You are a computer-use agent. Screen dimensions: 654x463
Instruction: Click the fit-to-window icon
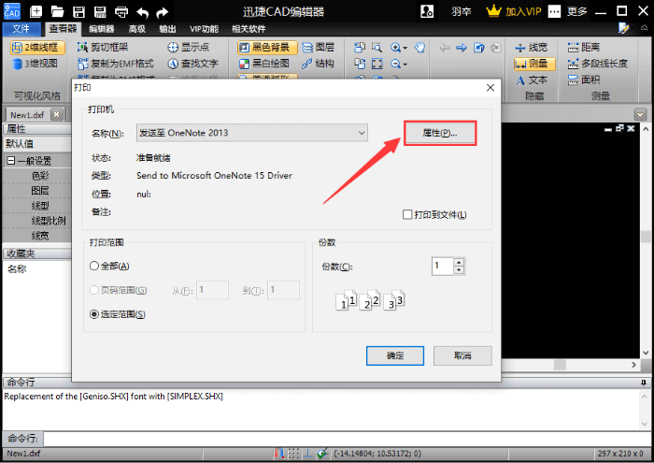tap(377, 64)
